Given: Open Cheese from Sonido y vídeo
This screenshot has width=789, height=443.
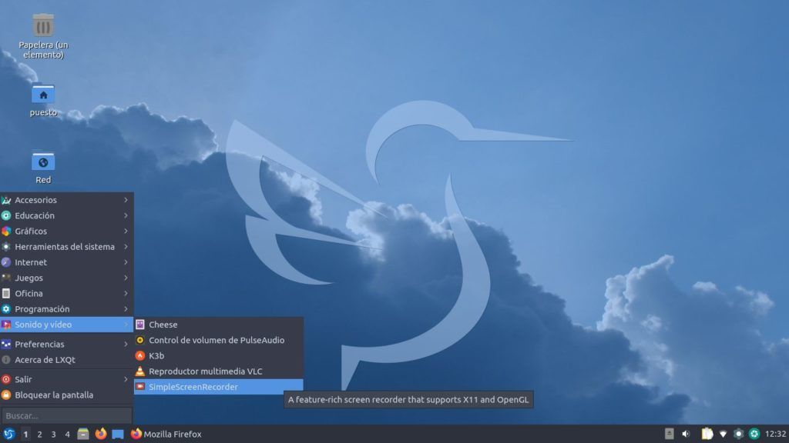Looking at the screenshot, I should (163, 325).
